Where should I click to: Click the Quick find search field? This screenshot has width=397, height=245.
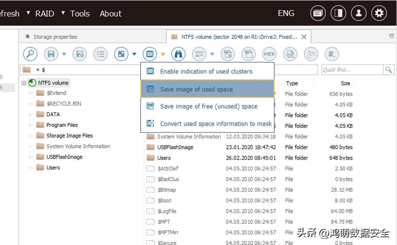pyautogui.click(x=351, y=70)
